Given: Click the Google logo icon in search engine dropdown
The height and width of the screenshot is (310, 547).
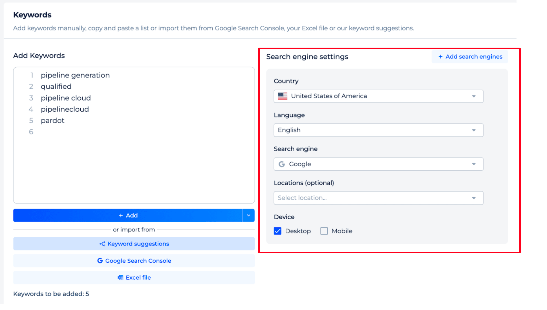Looking at the screenshot, I should [282, 164].
